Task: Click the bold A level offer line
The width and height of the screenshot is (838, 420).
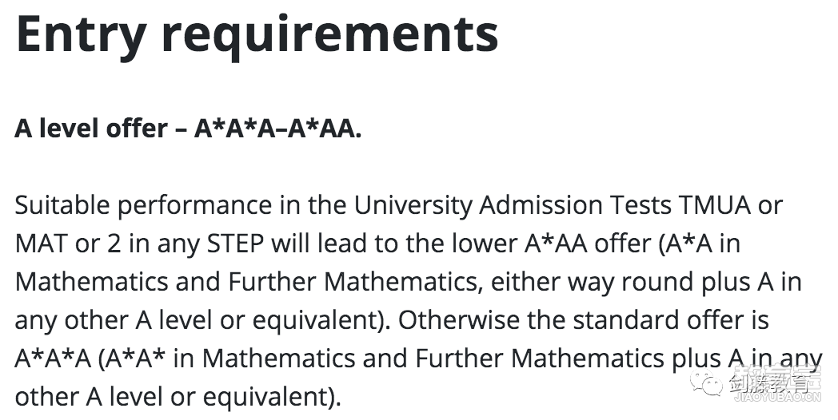Action: tap(188, 129)
